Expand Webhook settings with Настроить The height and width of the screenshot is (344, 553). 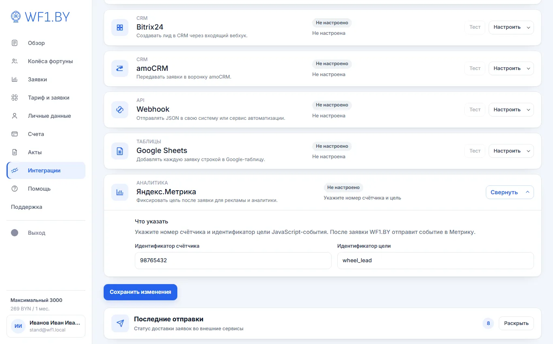tap(511, 110)
